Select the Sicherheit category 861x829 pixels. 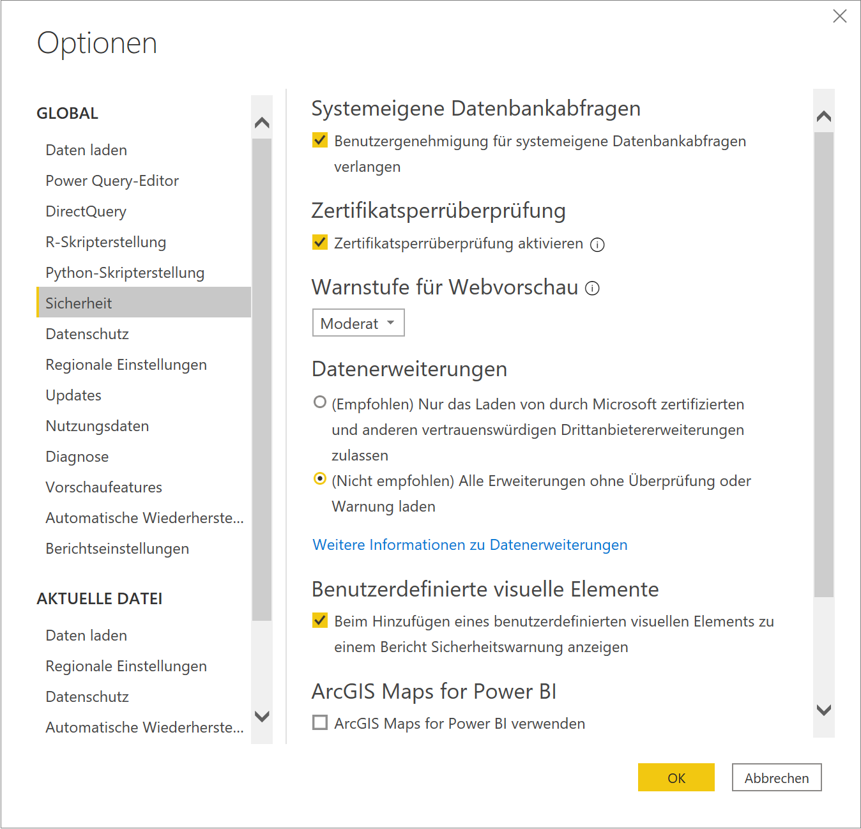pyautogui.click(x=144, y=303)
